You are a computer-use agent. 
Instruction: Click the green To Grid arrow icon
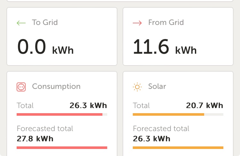click(x=21, y=23)
